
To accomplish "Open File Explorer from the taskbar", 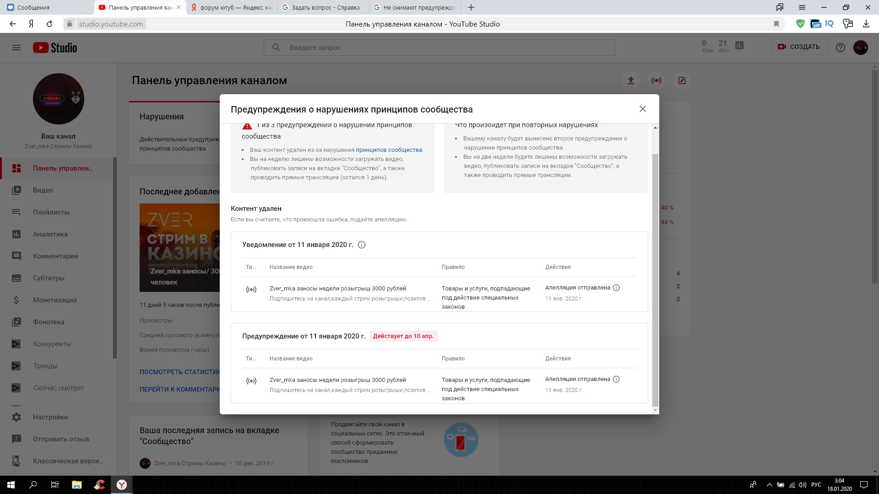I will pos(77,485).
